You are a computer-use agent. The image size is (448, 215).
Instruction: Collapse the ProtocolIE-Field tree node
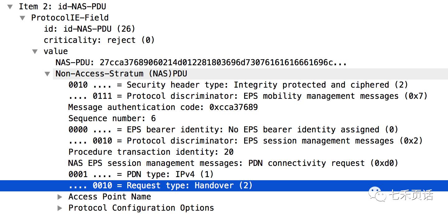coord(22,18)
